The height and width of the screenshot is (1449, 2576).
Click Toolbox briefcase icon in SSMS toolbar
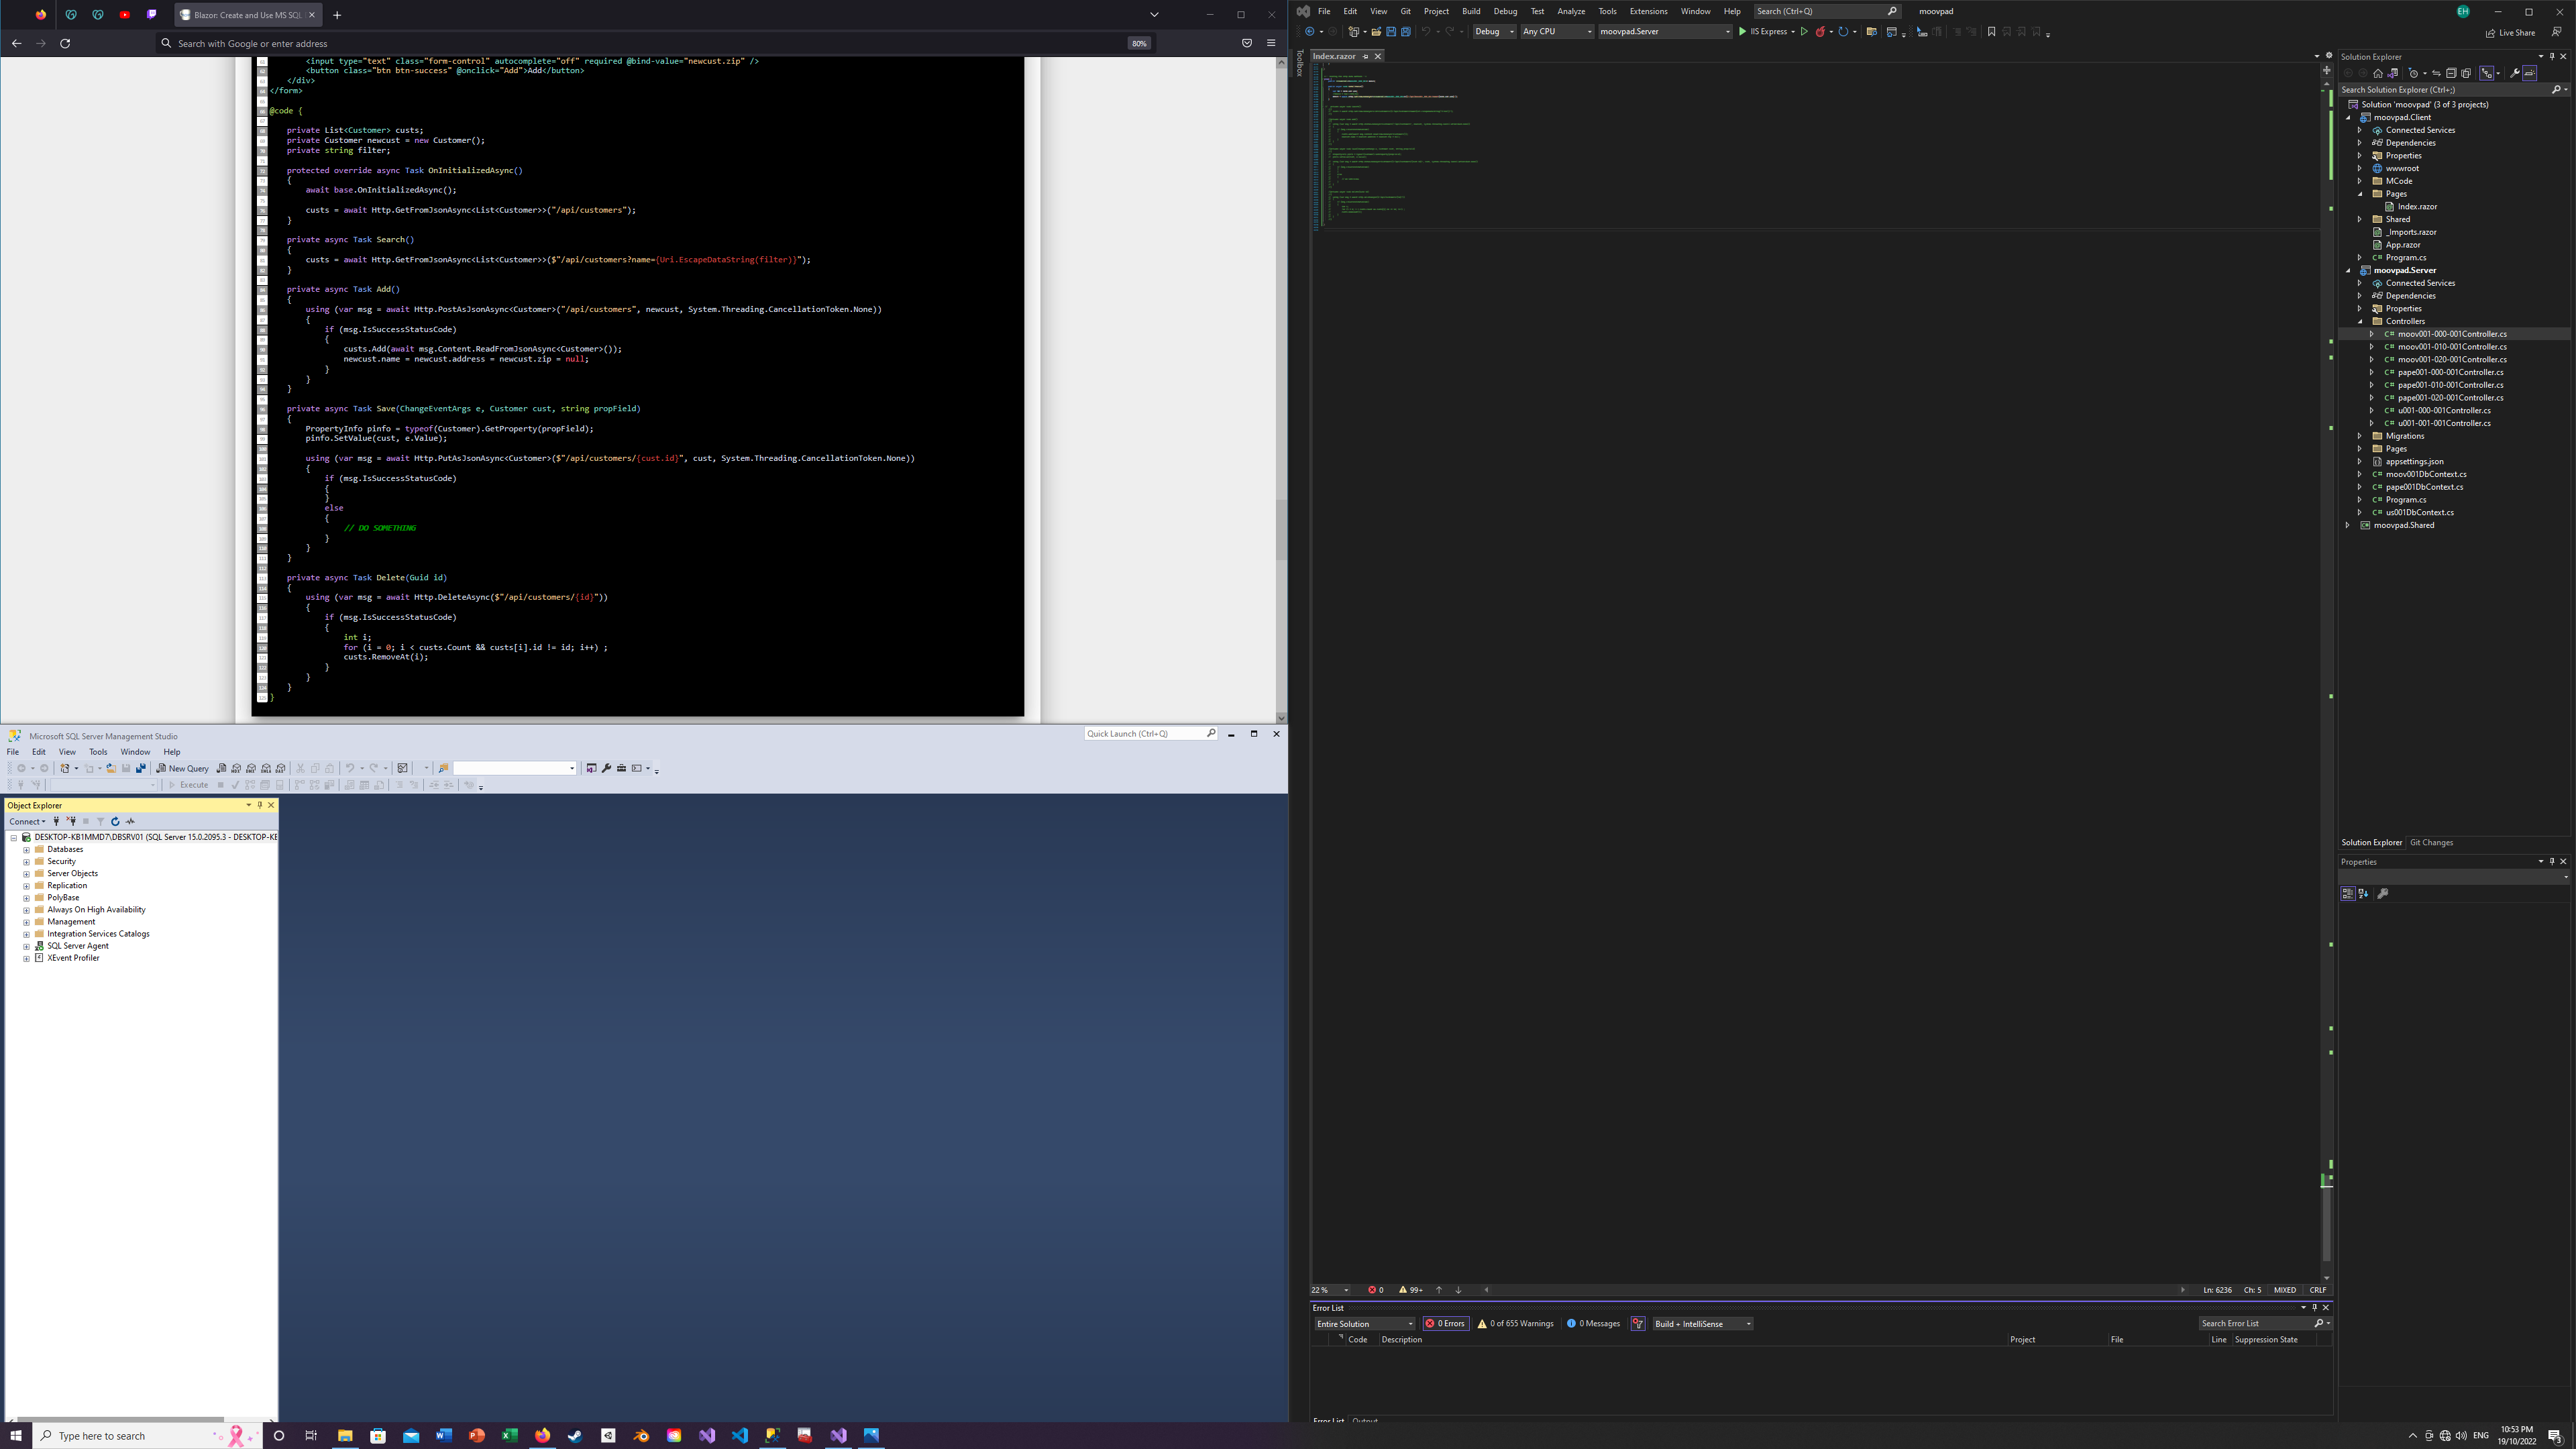click(x=622, y=769)
